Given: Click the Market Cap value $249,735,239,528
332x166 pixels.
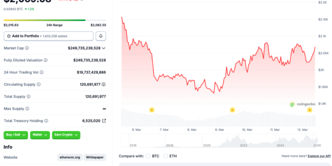Looking at the screenshot, I should coord(84,48).
